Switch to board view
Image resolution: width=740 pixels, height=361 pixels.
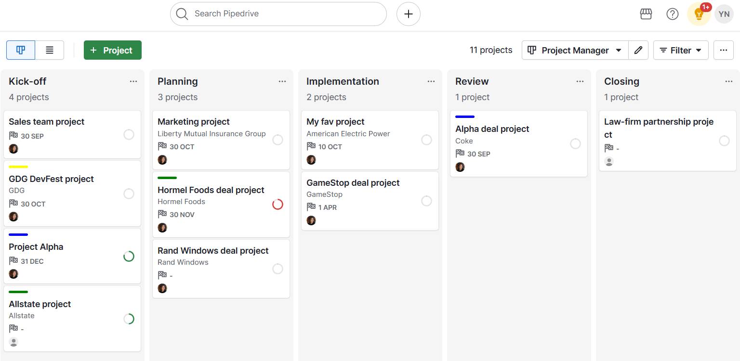21,50
